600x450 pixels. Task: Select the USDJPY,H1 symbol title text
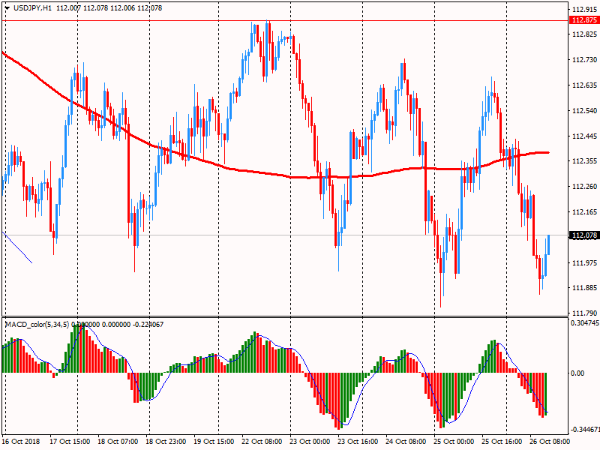32,8
